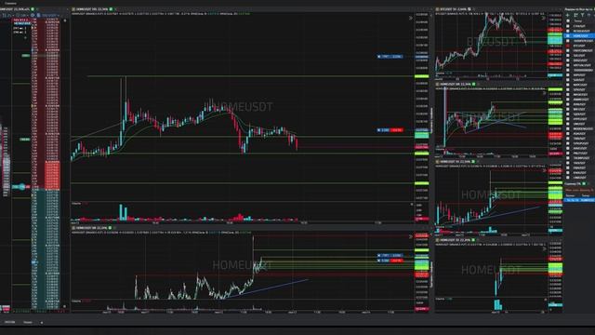Toggle red marker beside BTCUSDT row

point(568,46)
